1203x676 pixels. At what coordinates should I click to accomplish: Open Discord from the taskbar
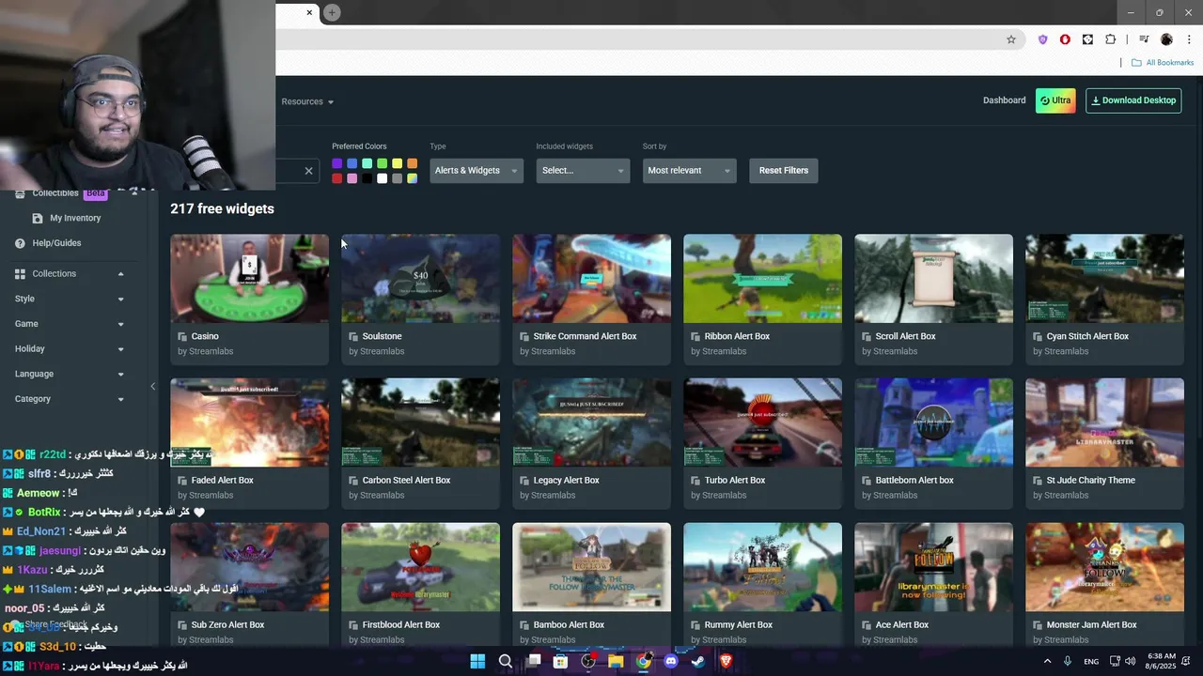671,661
